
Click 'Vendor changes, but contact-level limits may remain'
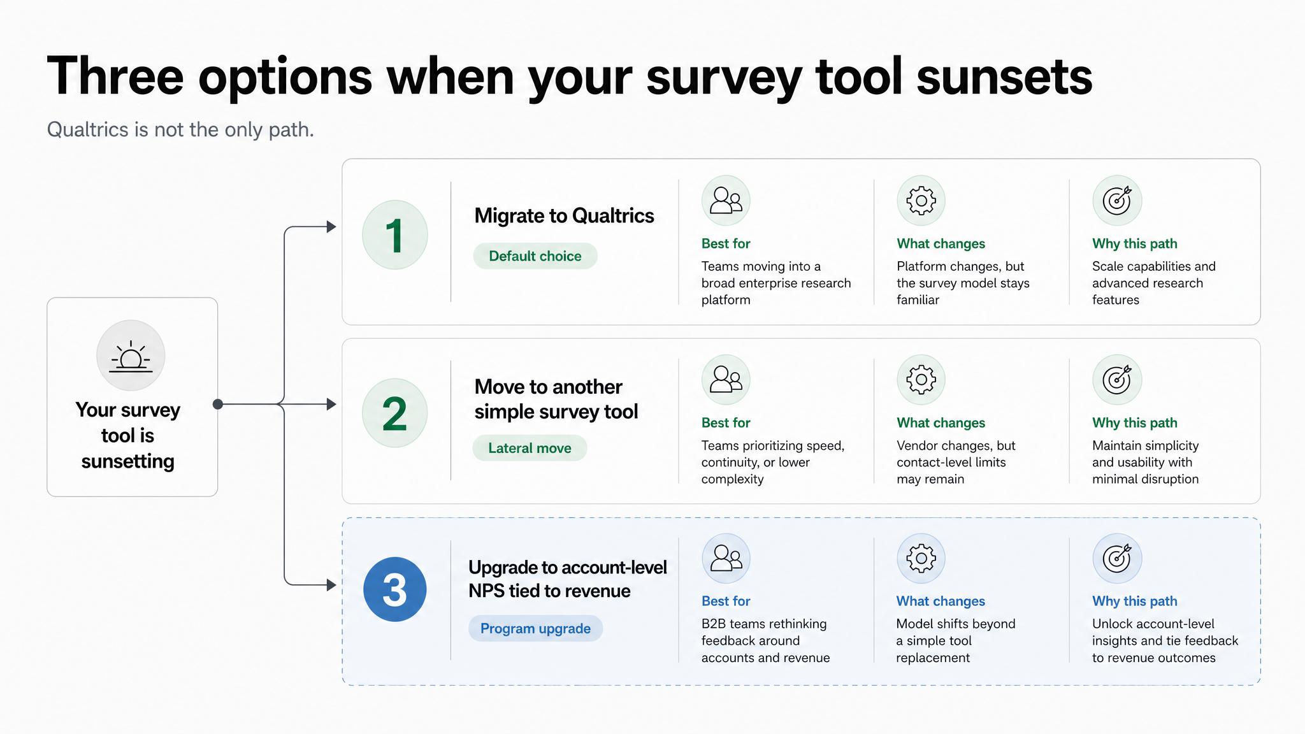pos(956,462)
